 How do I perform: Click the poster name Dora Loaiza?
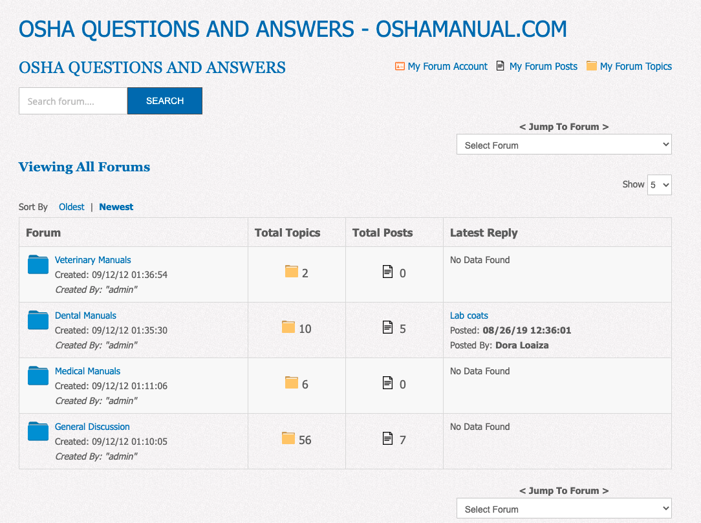click(522, 345)
